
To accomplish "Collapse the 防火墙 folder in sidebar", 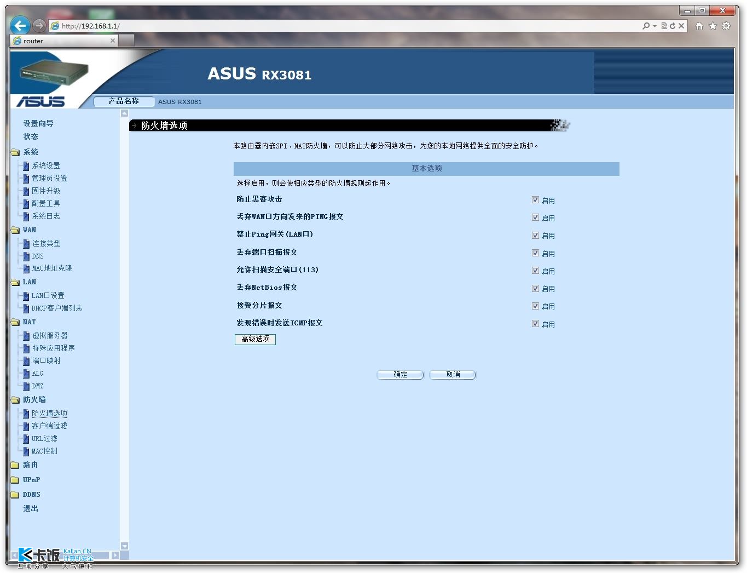I will tap(15, 400).
